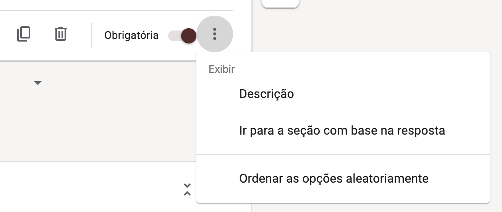The height and width of the screenshot is (212, 502).
Task: Click the light track of the Obrigatória switch
Action: pyautogui.click(x=173, y=35)
